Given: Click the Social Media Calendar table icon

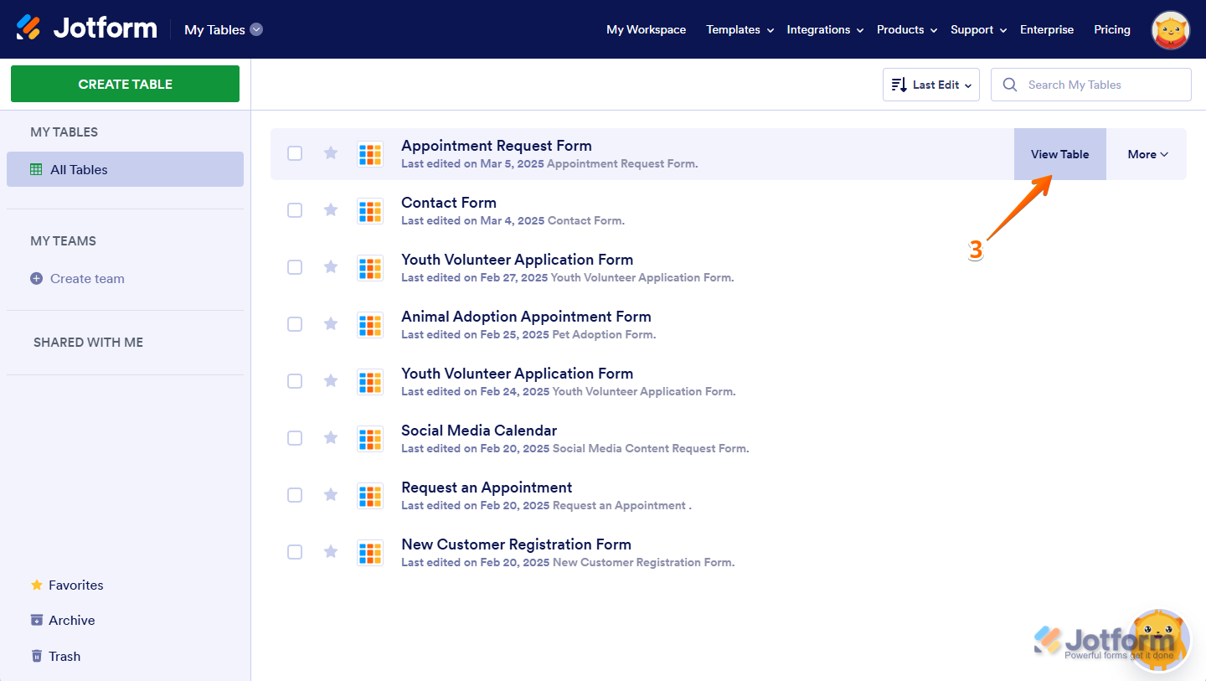Looking at the screenshot, I should (x=369, y=438).
